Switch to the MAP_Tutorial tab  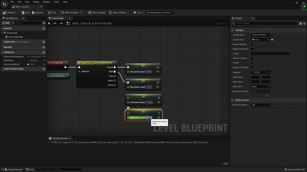[27, 7]
